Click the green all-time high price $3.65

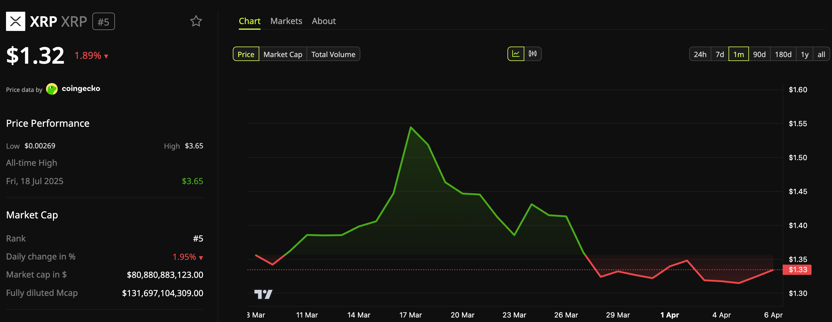point(193,181)
